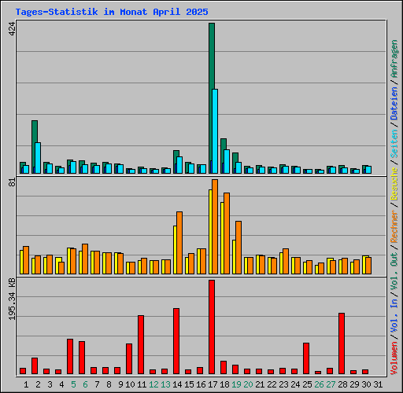Viewport: 403px width, 393px height.
Task: Click day label '14' on the x-axis
Action: (177, 384)
